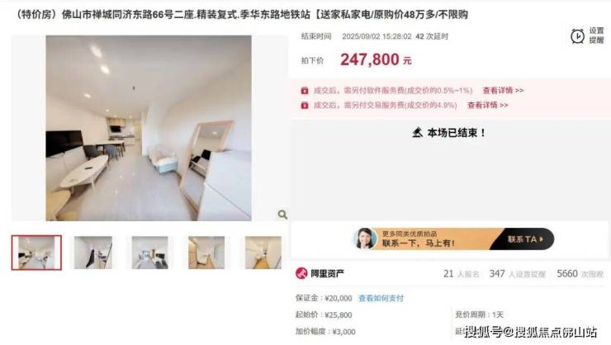The width and height of the screenshot is (611, 345).
Task: Open 查看详情 for transaction service fee
Action: (x=487, y=105)
